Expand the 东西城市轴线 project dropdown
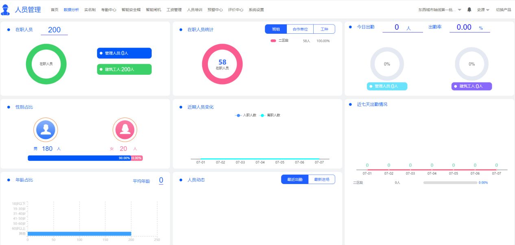 pyautogui.click(x=439, y=10)
